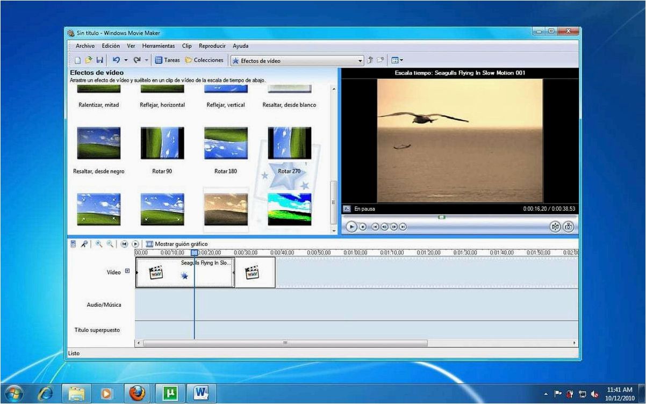
Task: Click the effects list scroll-down arrow
Action: pyautogui.click(x=334, y=230)
